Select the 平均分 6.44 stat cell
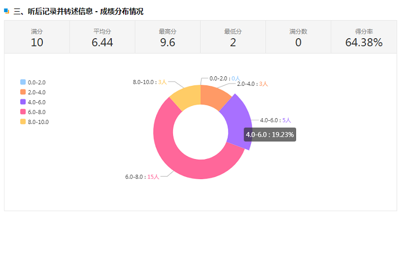This screenshot has height=256, width=398. [x=102, y=37]
